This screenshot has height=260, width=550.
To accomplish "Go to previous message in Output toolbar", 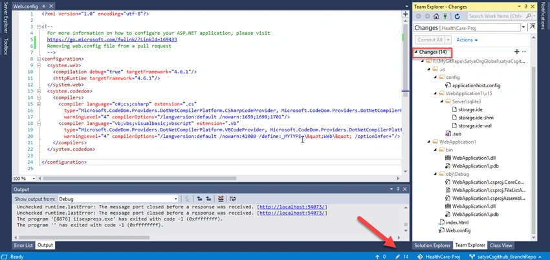I will coord(199,199).
